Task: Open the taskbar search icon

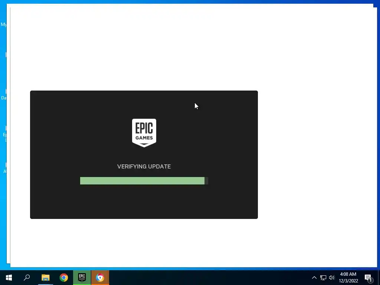Action: 27,278
